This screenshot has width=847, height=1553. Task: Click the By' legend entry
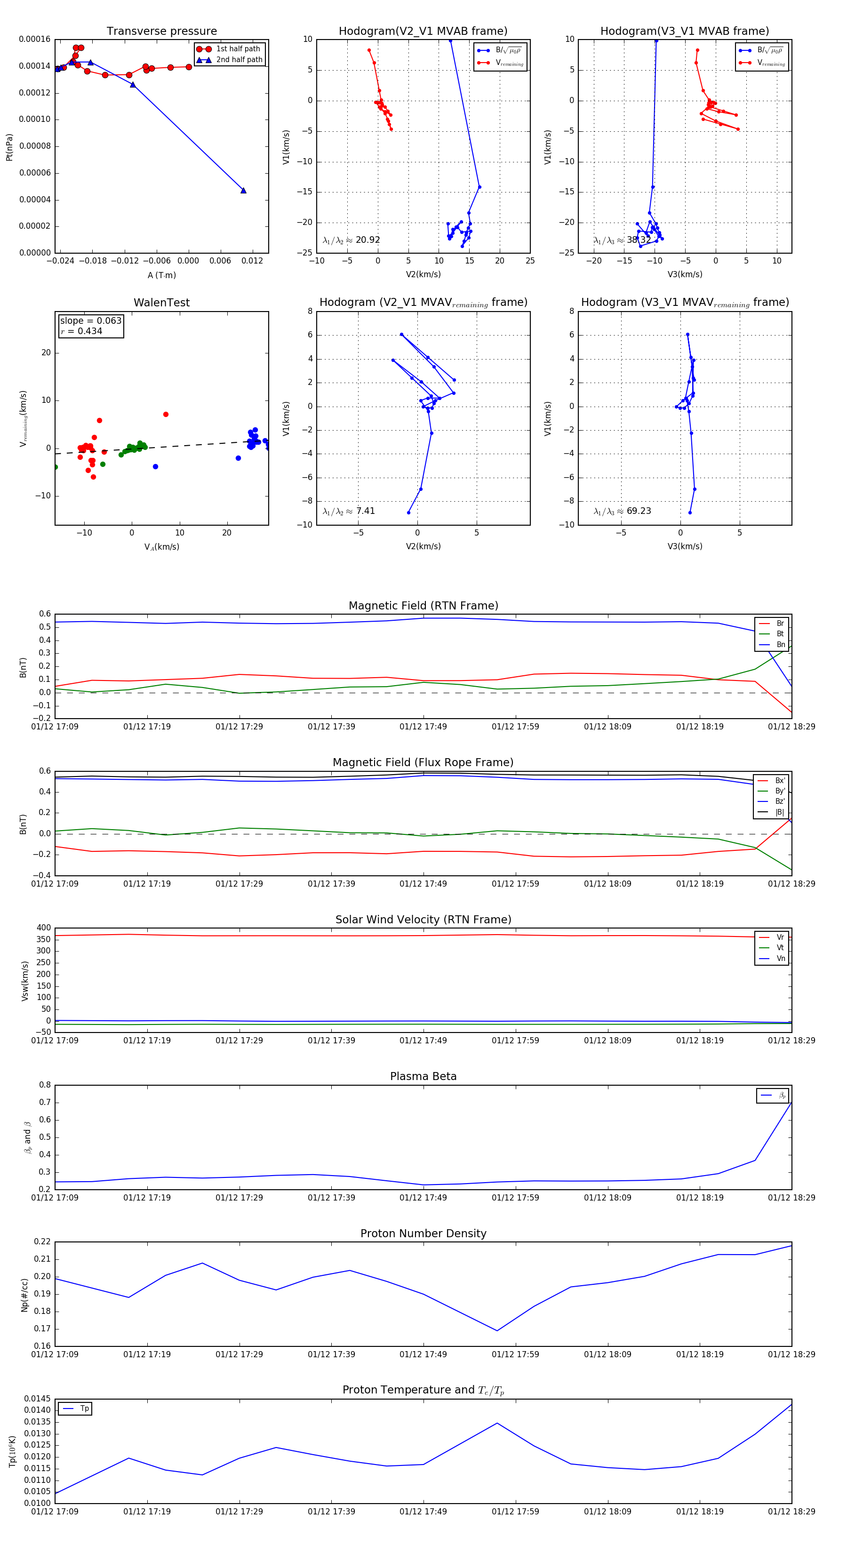click(771, 791)
